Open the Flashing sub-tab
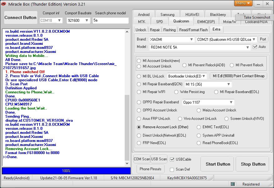 170,30
